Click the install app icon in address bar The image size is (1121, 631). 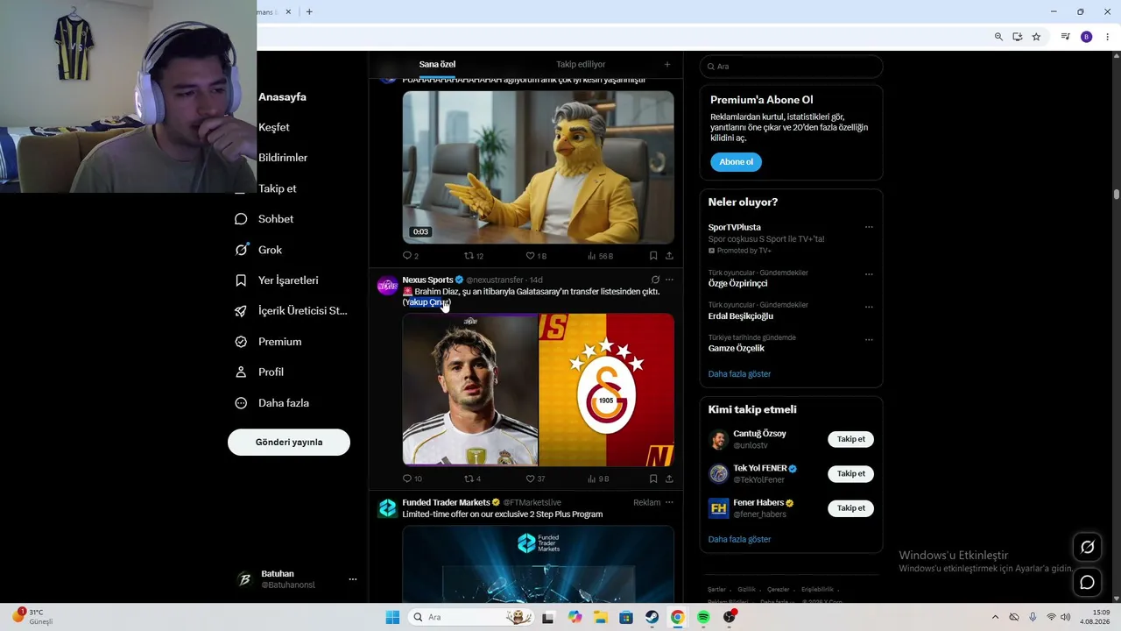tap(1018, 37)
